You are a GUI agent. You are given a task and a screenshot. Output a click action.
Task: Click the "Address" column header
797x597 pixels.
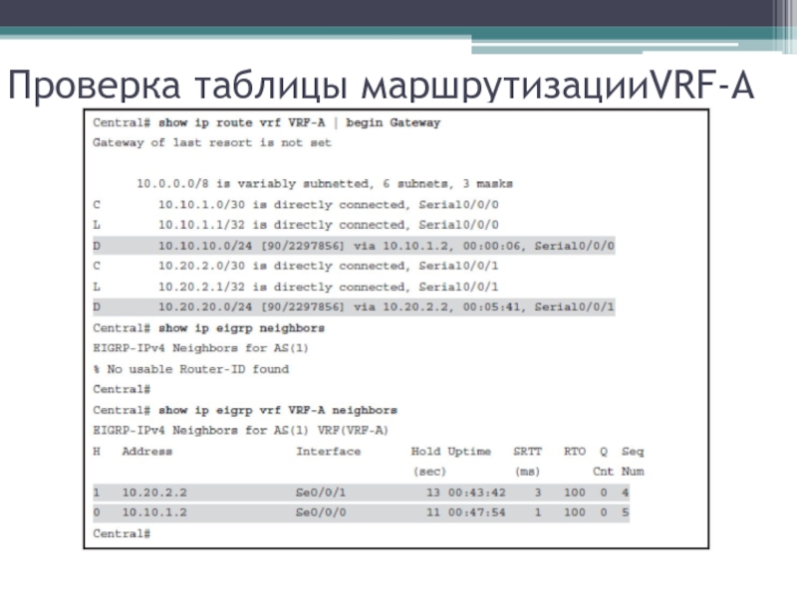tap(146, 451)
